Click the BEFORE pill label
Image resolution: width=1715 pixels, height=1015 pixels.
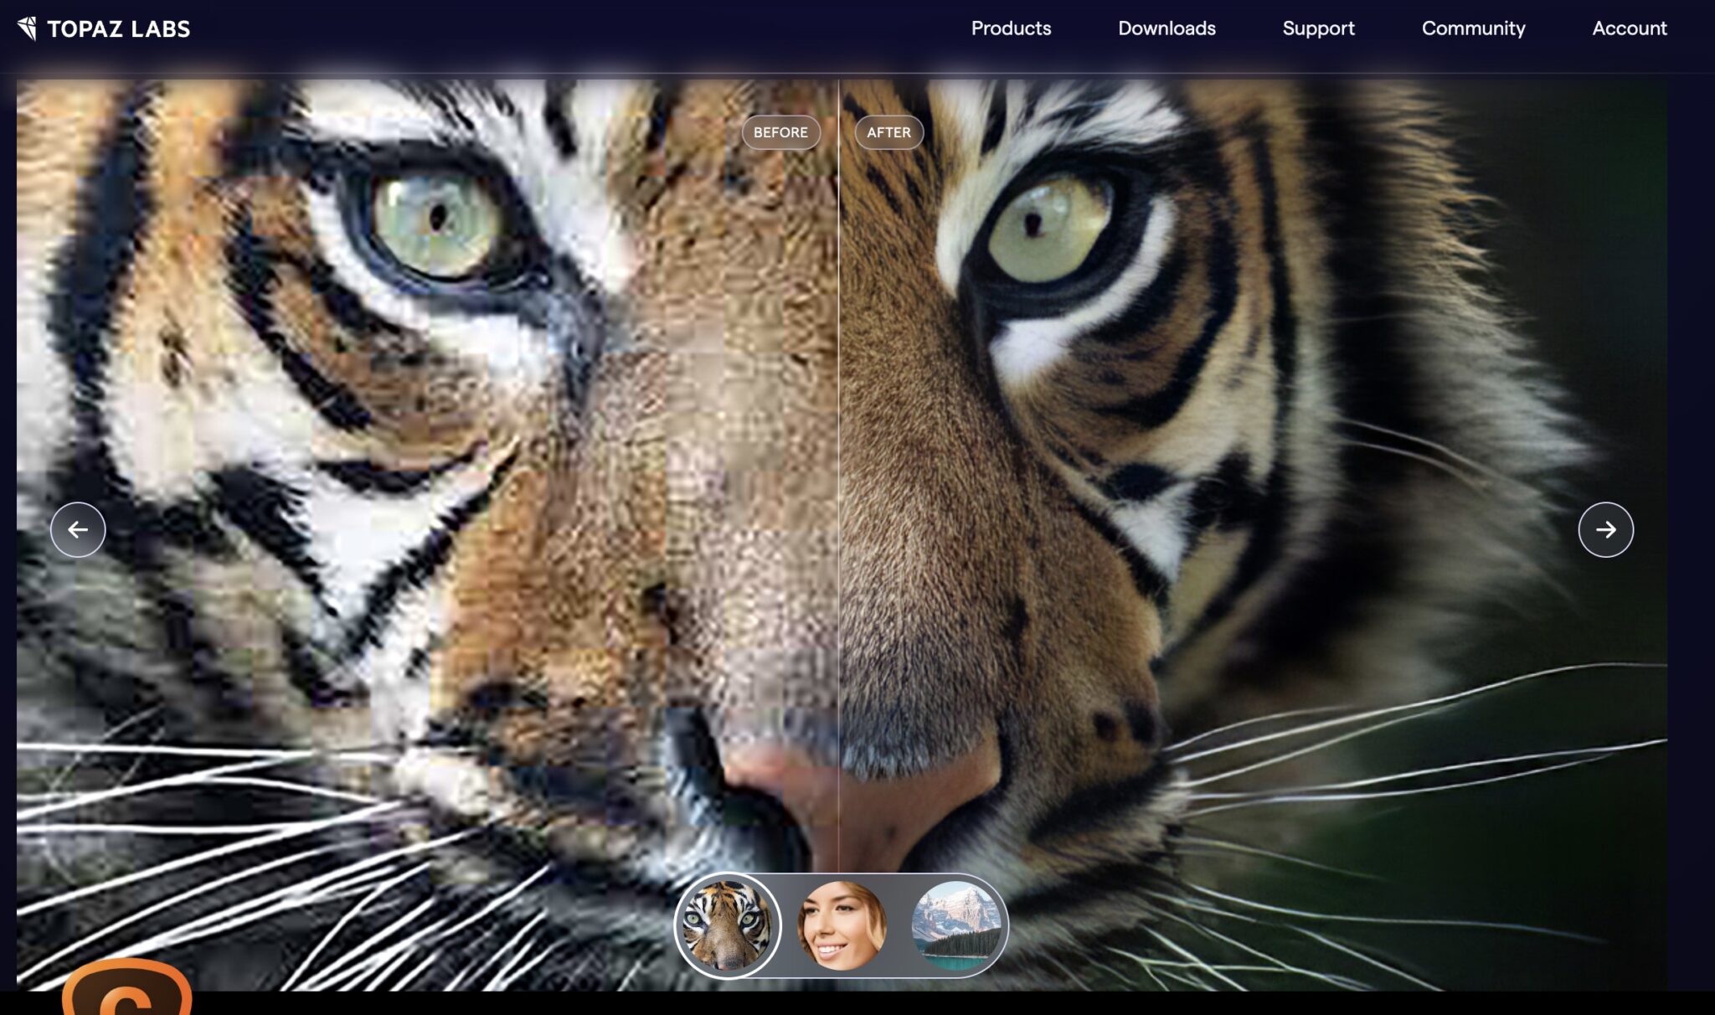point(780,132)
